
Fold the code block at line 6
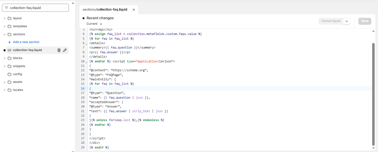coord(86,44)
